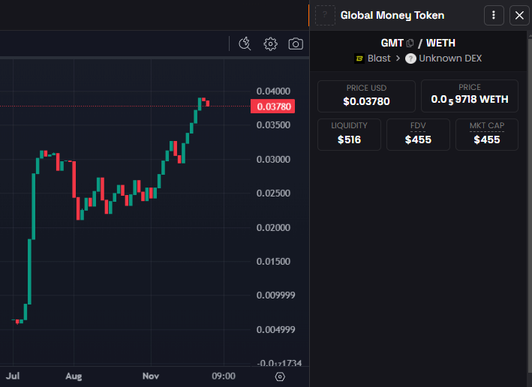Click the 0.02500 price axis label

(x=273, y=193)
